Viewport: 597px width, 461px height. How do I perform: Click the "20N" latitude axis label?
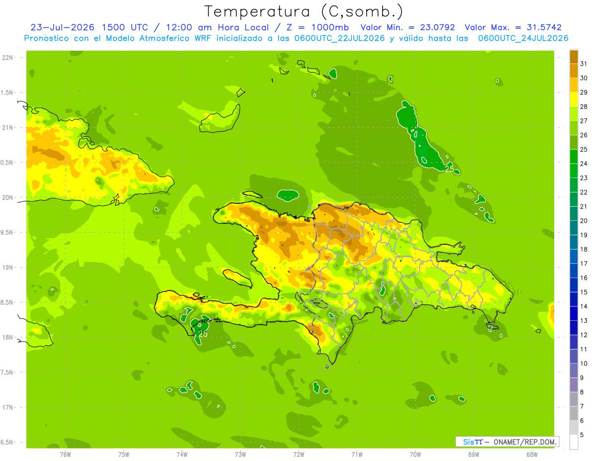click(x=7, y=197)
